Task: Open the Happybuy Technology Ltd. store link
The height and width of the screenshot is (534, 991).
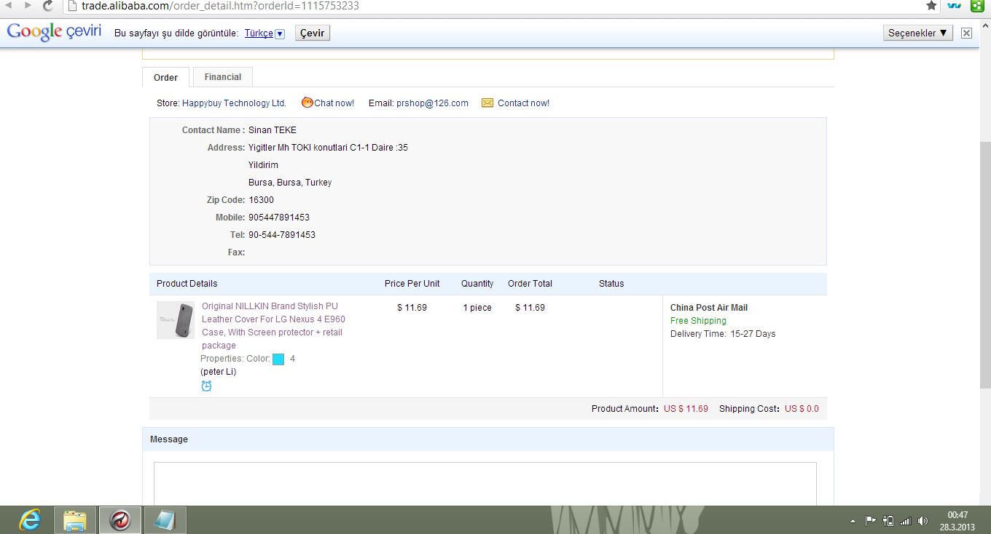Action: 234,103
